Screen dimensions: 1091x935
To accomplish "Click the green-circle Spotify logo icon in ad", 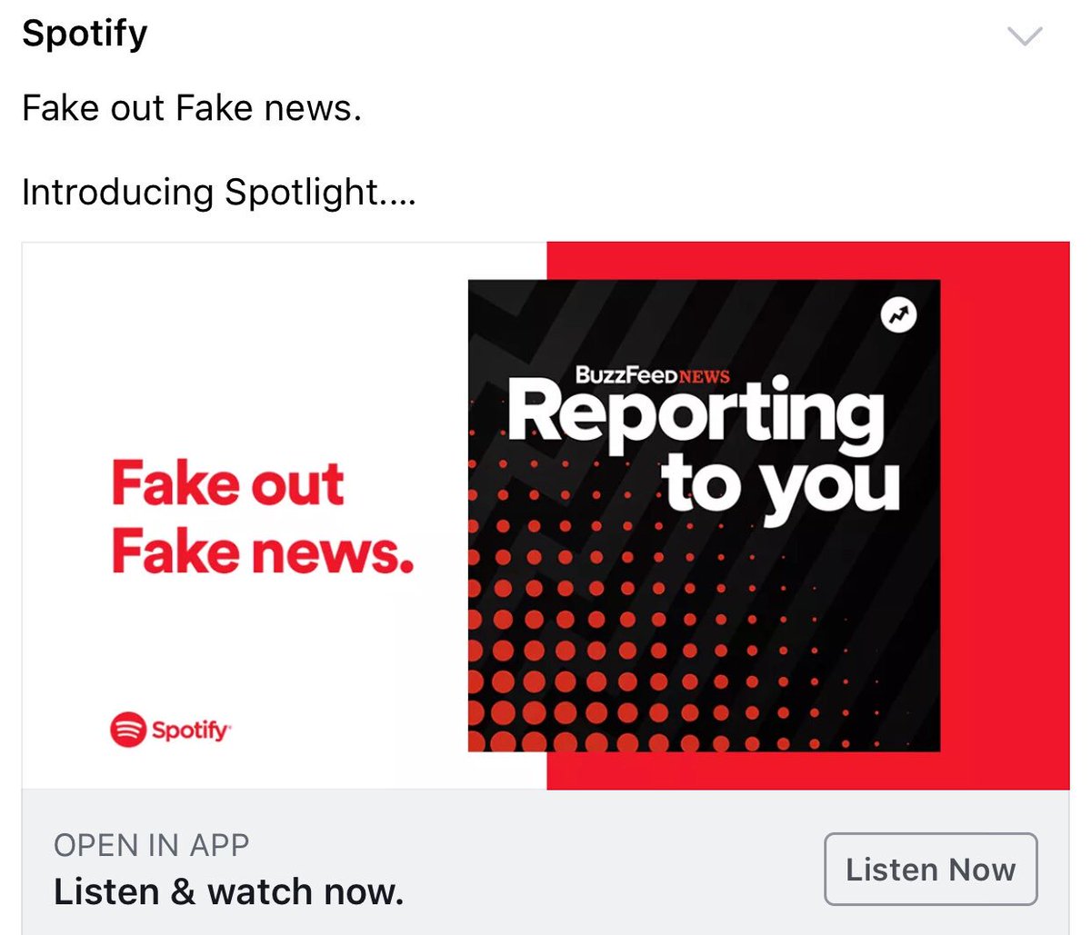I will (x=128, y=729).
